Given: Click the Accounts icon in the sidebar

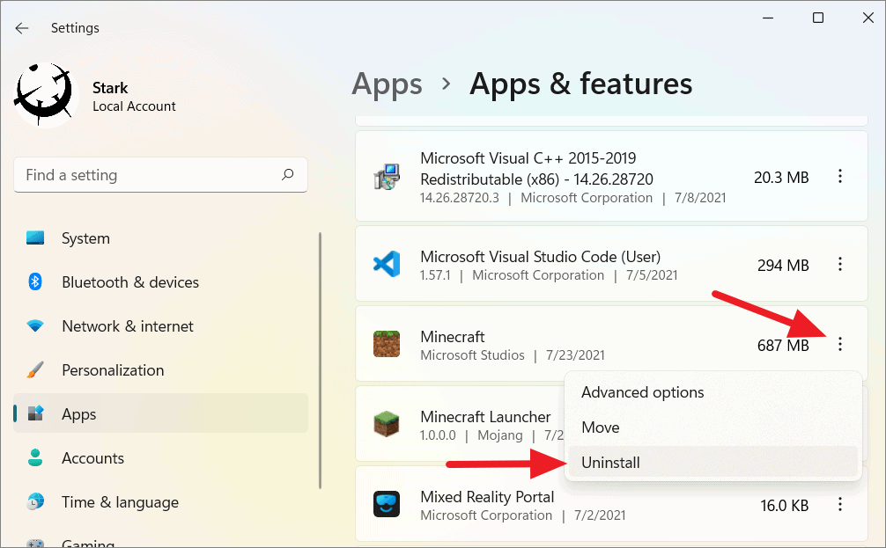Looking at the screenshot, I should (x=35, y=458).
